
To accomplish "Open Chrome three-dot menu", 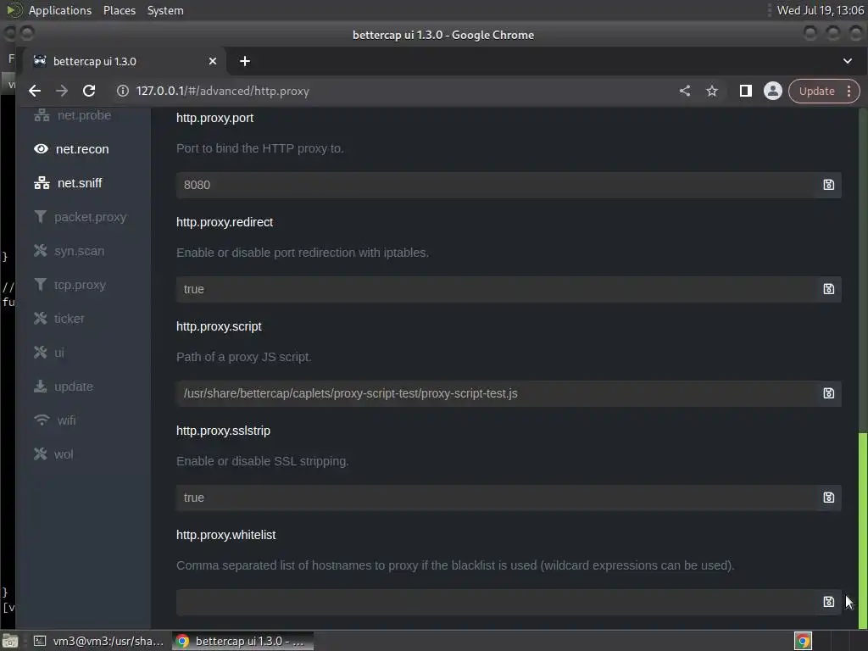I will pos(849,92).
